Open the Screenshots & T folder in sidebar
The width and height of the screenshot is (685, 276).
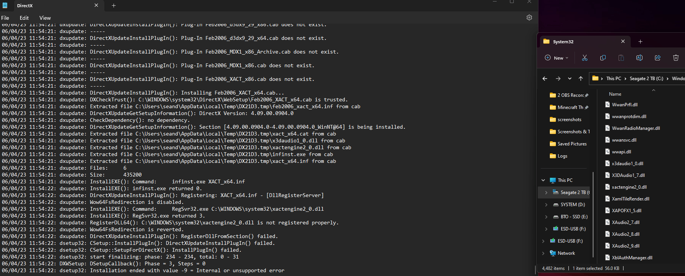pos(570,132)
